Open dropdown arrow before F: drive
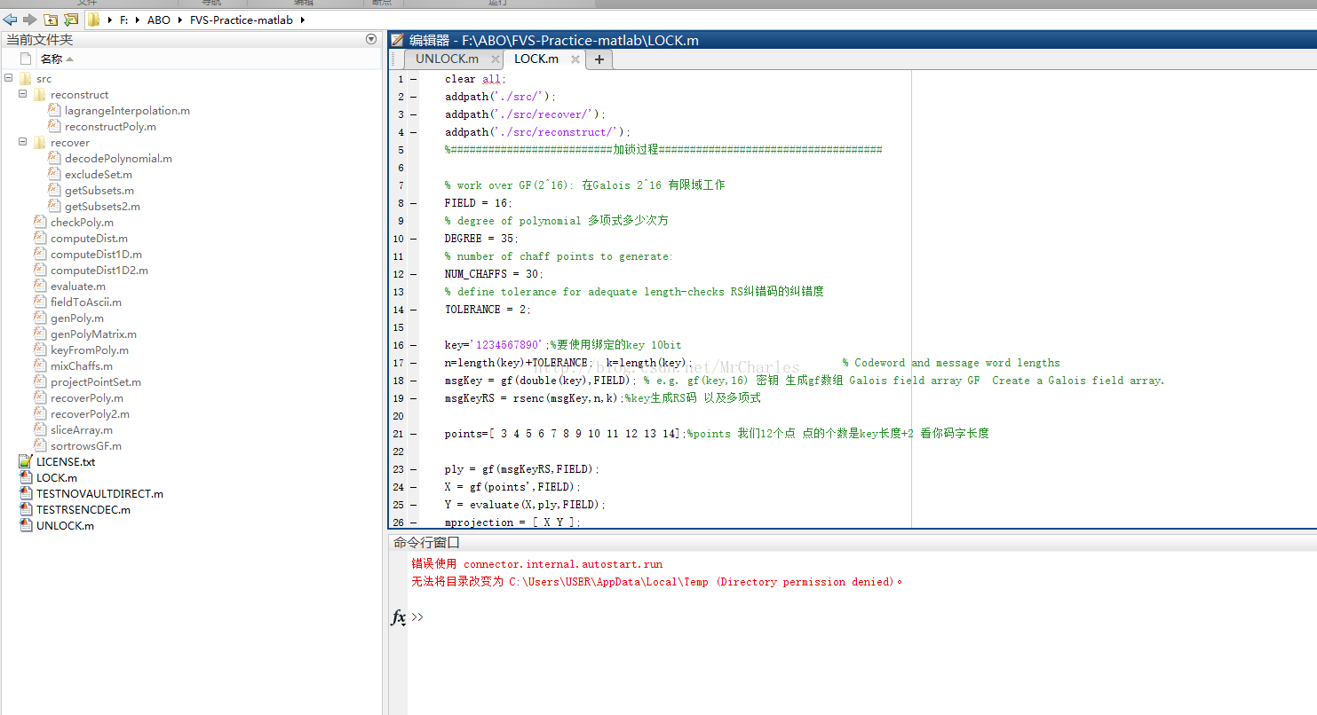The width and height of the screenshot is (1317, 715). point(110,20)
